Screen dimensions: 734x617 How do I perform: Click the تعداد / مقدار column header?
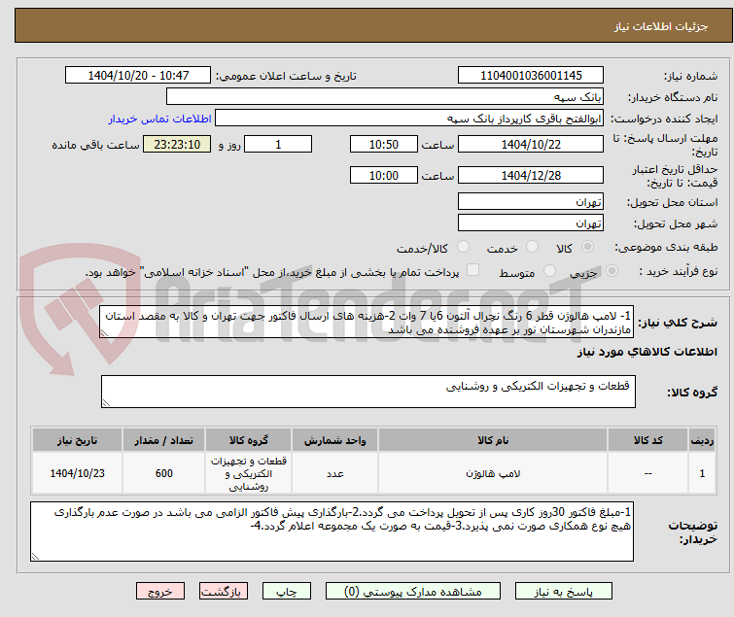click(164, 440)
